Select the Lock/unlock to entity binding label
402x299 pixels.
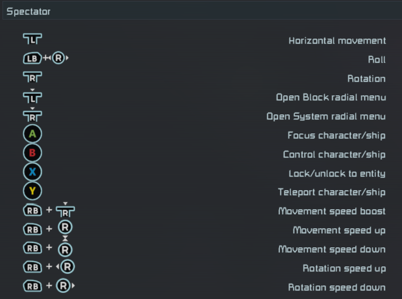point(337,174)
